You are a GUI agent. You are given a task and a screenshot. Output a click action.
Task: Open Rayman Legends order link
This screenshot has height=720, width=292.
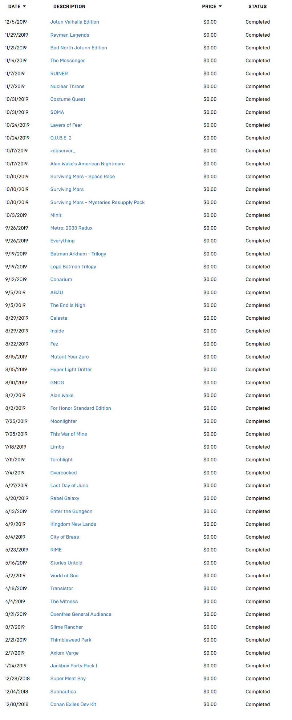(70, 35)
